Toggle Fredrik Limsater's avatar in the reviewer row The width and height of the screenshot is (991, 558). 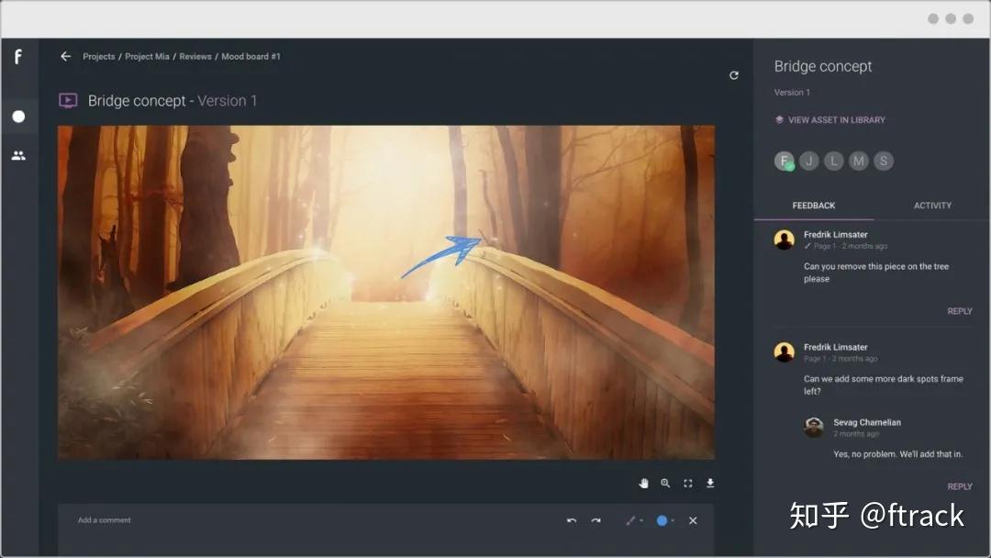tap(783, 161)
